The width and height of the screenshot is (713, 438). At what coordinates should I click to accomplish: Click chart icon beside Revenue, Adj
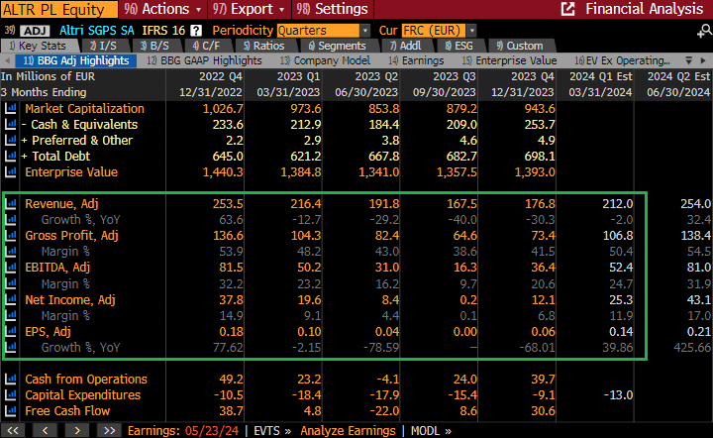click(12, 203)
